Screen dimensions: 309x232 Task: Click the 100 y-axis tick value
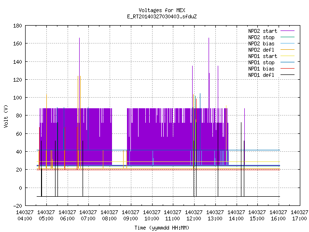[x=17, y=98]
